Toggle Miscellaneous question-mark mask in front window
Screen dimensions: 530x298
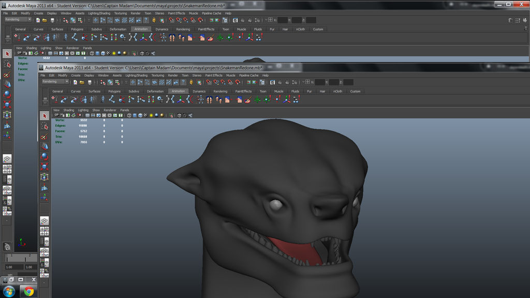tap(183, 82)
